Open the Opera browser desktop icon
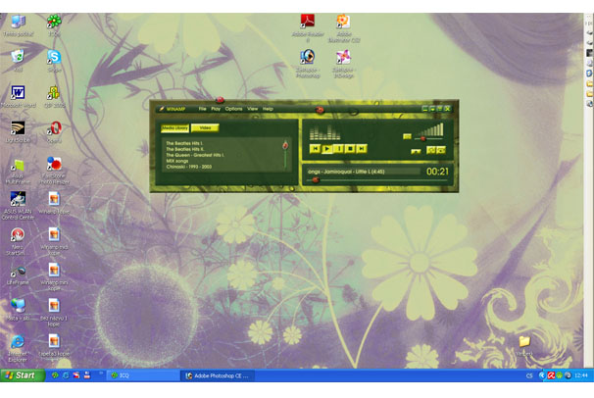 pyautogui.click(x=55, y=128)
